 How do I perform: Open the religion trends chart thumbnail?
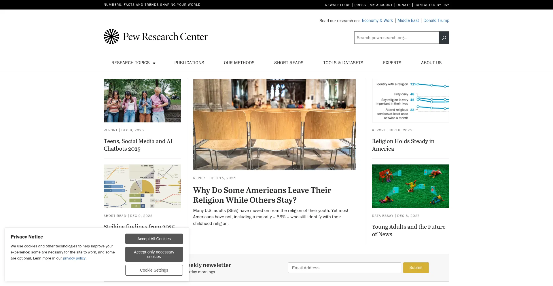tap(410, 101)
